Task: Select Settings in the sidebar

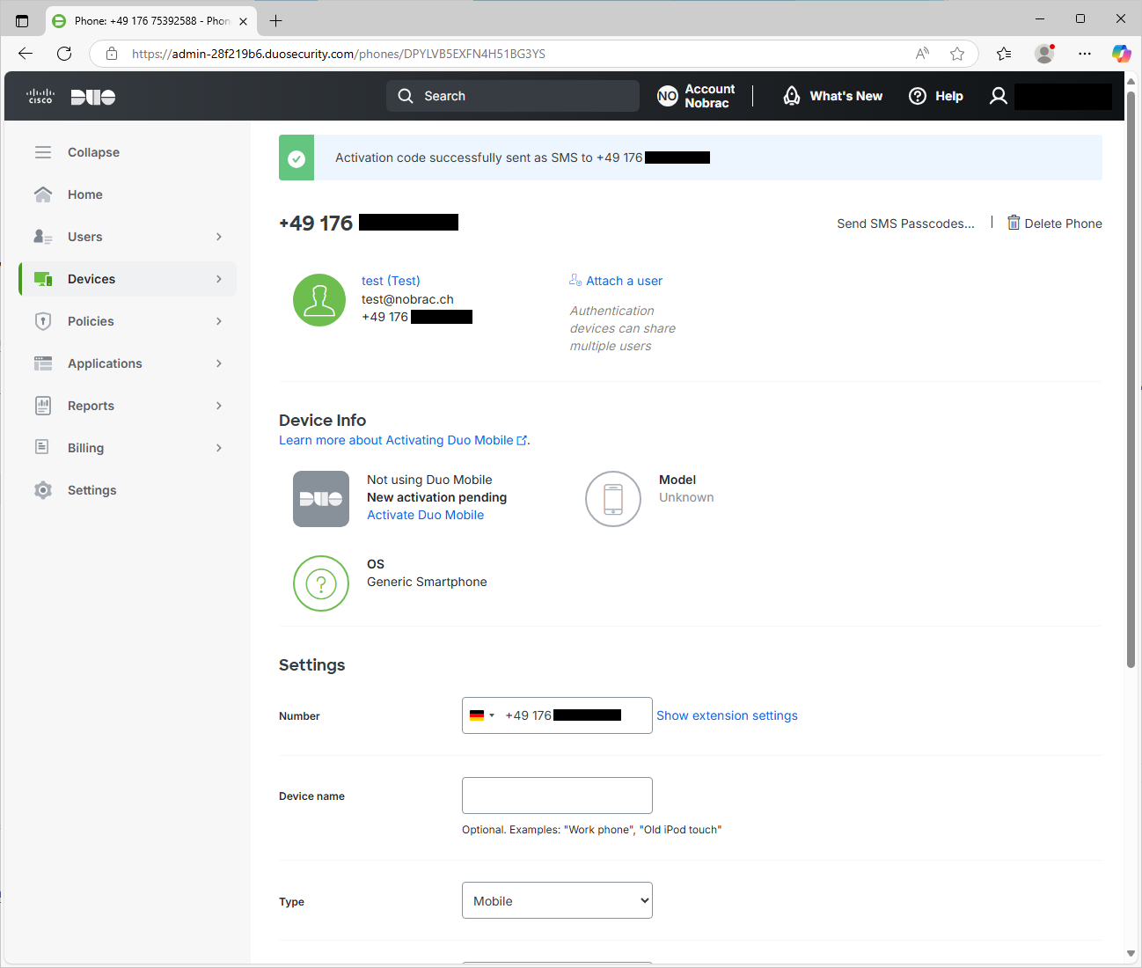Action: (x=92, y=490)
